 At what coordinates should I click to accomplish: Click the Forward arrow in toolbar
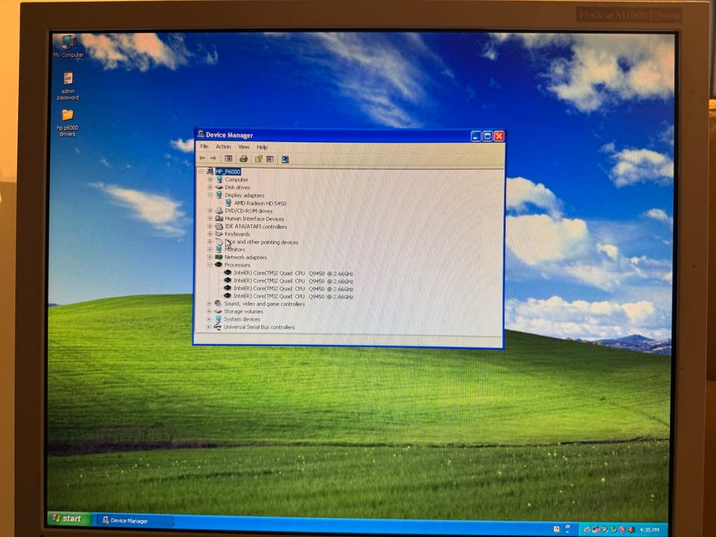click(x=213, y=158)
